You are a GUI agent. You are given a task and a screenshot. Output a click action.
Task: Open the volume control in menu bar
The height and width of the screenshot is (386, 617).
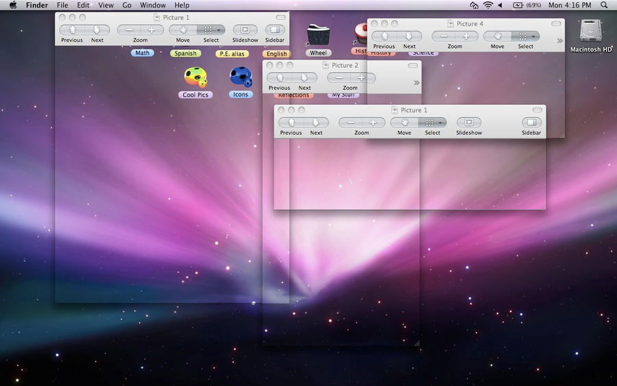tap(500, 5)
